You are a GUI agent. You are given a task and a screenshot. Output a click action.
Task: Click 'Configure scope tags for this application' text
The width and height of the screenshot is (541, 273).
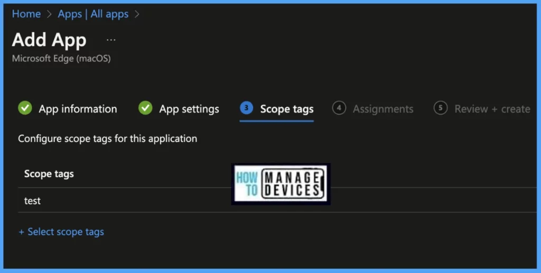coord(108,139)
